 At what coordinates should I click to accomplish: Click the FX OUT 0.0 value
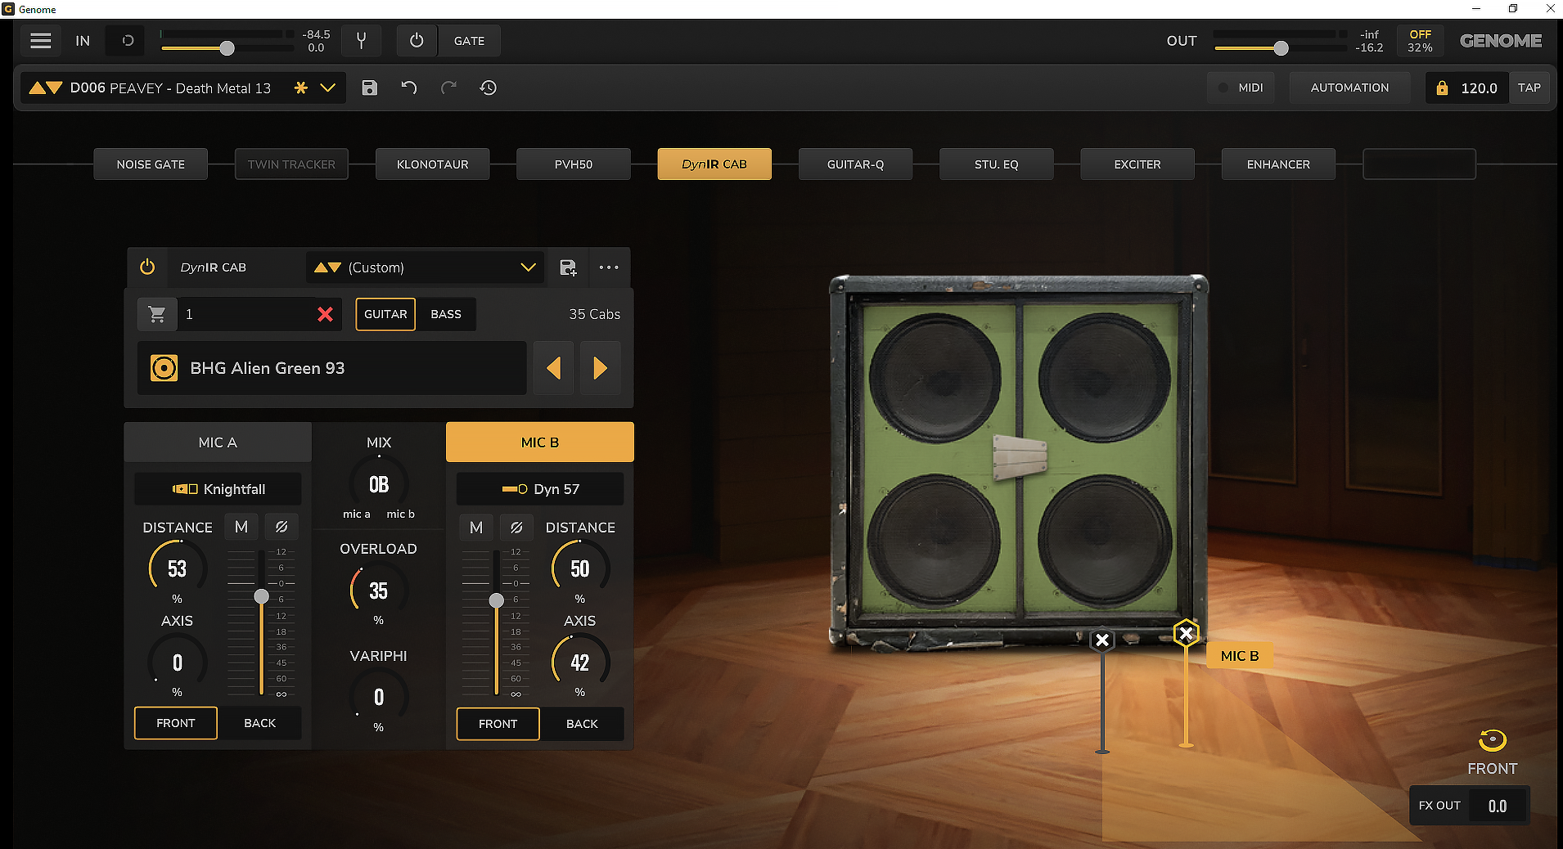(1498, 806)
